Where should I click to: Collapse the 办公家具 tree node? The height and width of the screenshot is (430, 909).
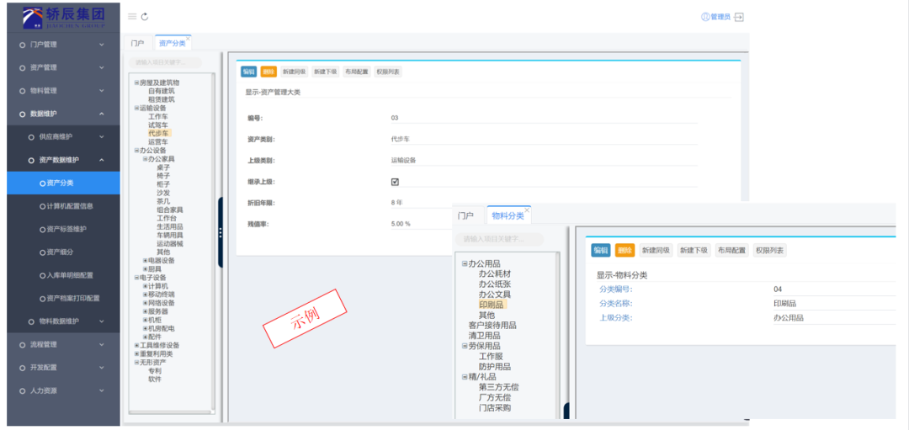click(x=145, y=159)
